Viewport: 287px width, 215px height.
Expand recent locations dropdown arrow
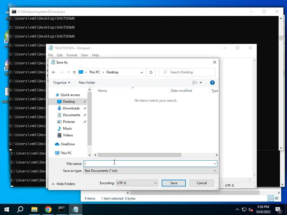tap(68, 72)
